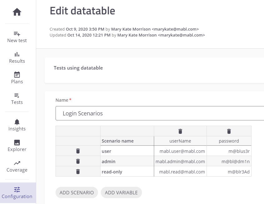This screenshot has width=264, height=204.
Task: Edit the Login Scenarios name field
Action: click(x=160, y=113)
